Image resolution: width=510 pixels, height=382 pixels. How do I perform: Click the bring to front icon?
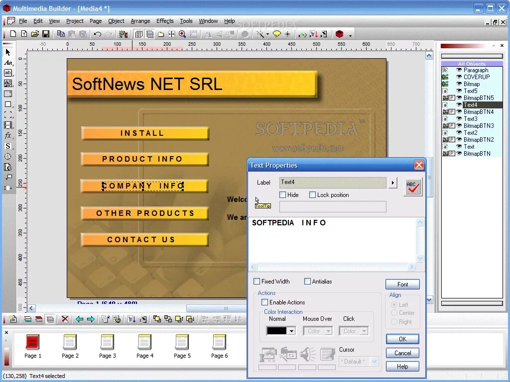pos(157,319)
